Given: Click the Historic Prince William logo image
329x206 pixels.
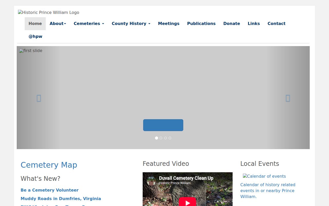Looking at the screenshot, I should (x=49, y=12).
